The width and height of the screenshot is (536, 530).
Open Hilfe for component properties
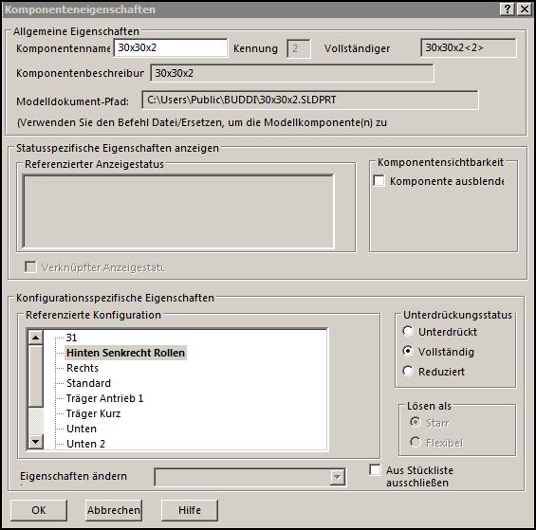190,510
